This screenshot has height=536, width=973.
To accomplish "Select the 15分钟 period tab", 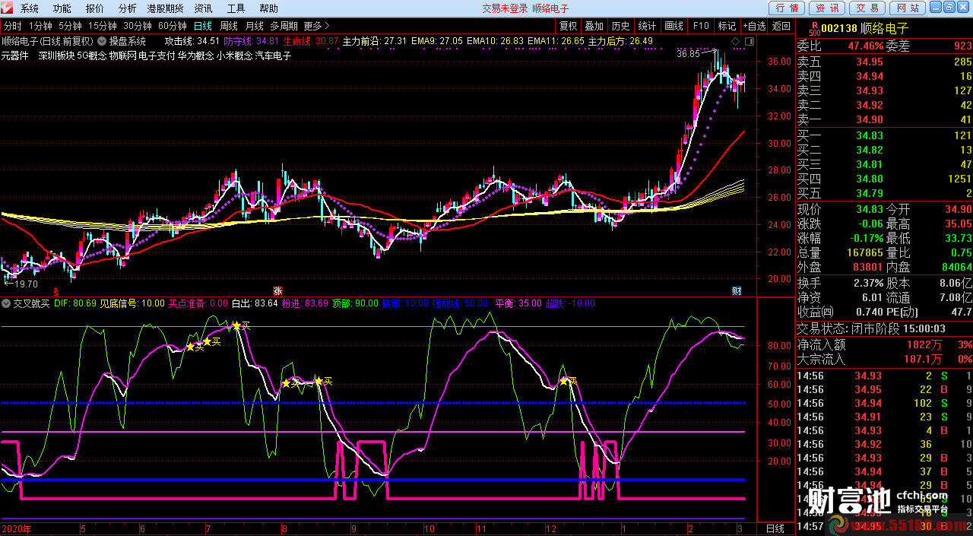I will (x=103, y=26).
